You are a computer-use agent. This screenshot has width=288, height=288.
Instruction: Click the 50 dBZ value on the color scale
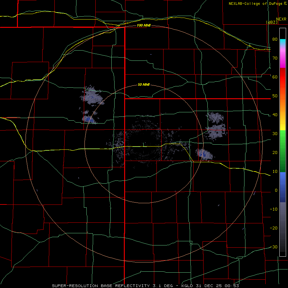click(x=275, y=96)
